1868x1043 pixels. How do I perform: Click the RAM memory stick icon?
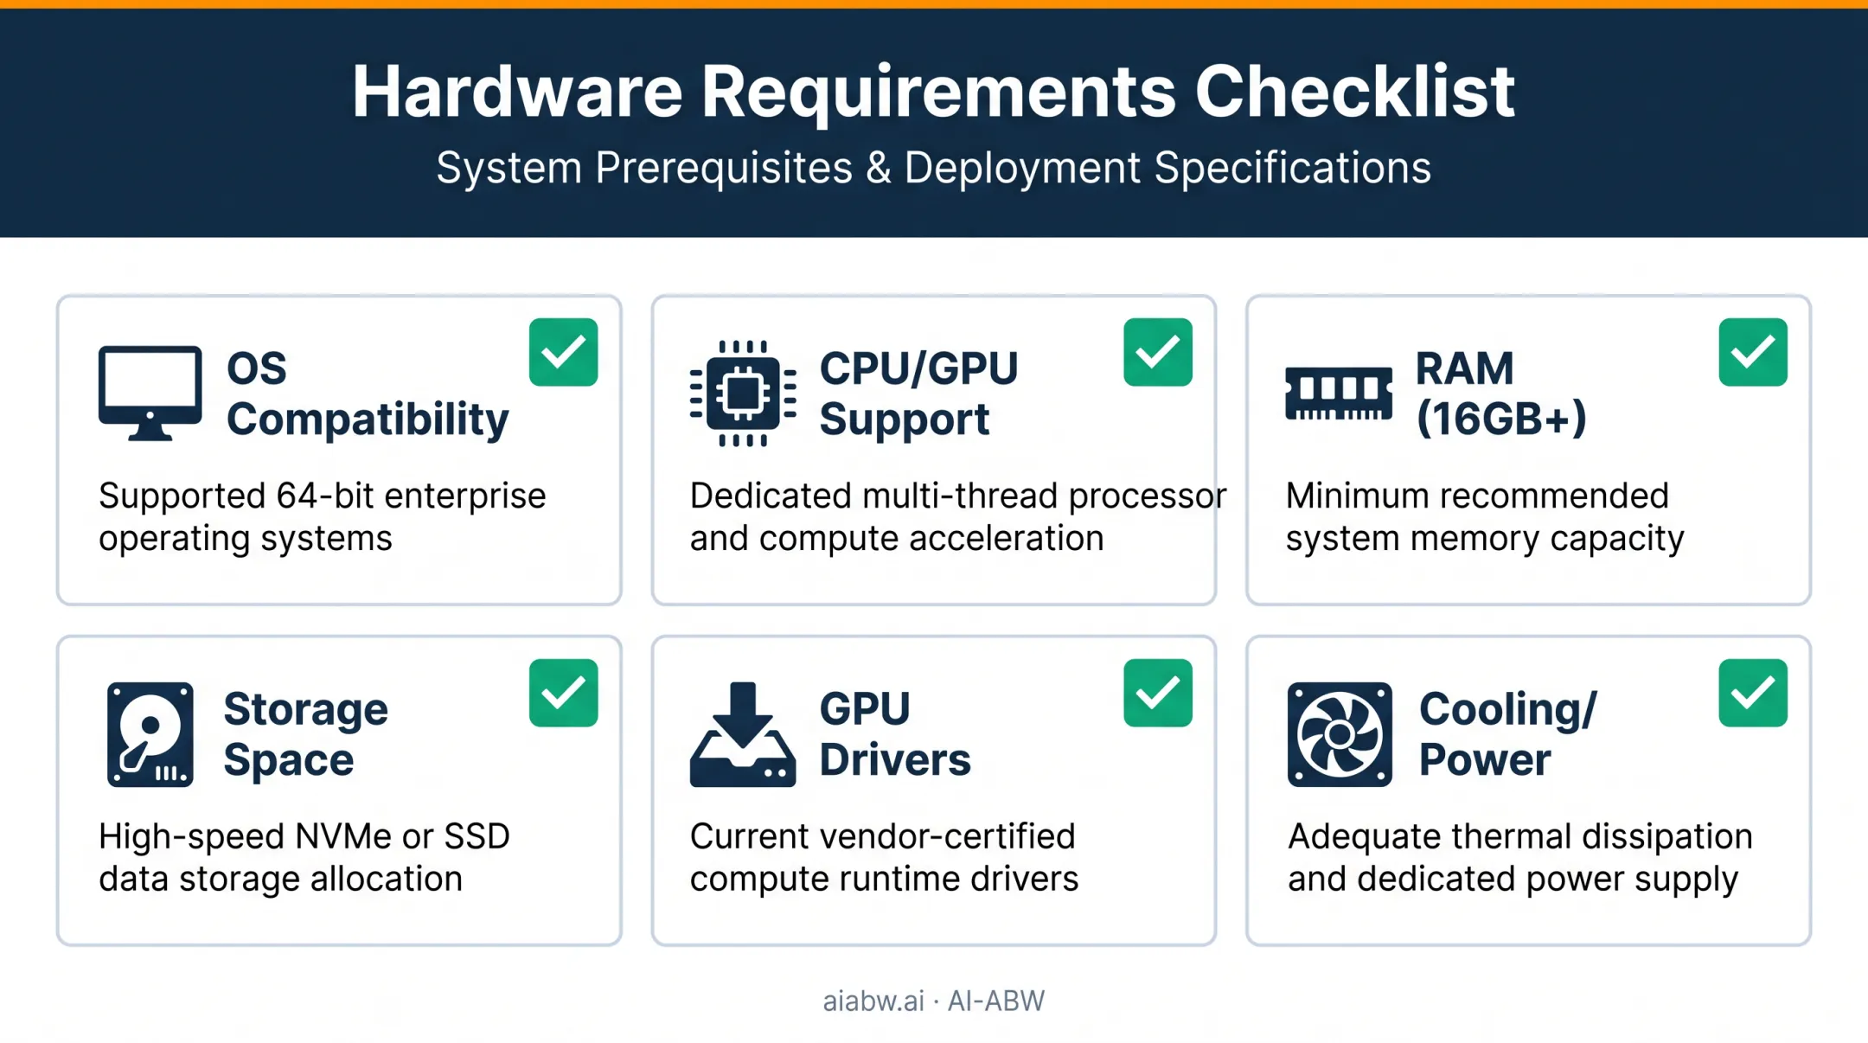pos(1339,394)
